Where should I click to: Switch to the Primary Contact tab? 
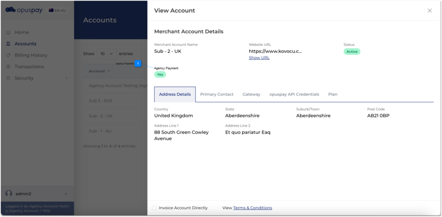coord(216,95)
